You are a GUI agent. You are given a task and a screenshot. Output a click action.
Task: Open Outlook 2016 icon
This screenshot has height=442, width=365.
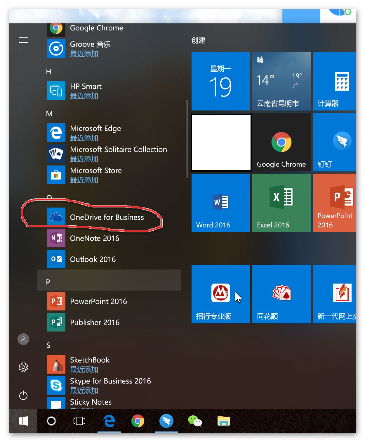tap(56, 259)
